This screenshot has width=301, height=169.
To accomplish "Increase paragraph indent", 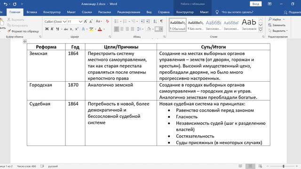I will coord(148,22).
